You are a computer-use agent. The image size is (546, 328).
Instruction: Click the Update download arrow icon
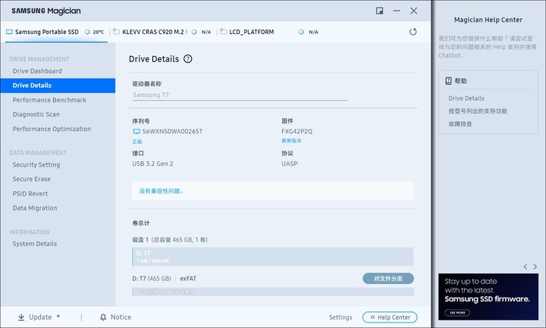(21, 317)
